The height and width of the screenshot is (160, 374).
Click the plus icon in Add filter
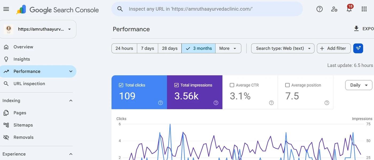coord(322,48)
